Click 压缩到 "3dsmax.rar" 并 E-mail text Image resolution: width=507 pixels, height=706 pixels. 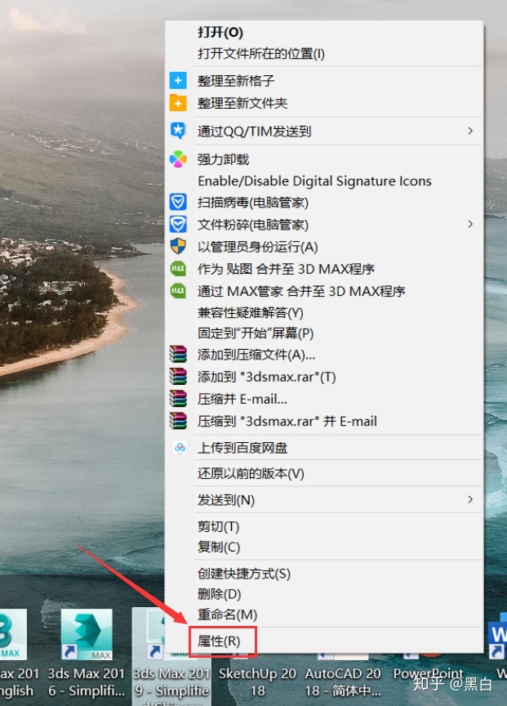287,421
